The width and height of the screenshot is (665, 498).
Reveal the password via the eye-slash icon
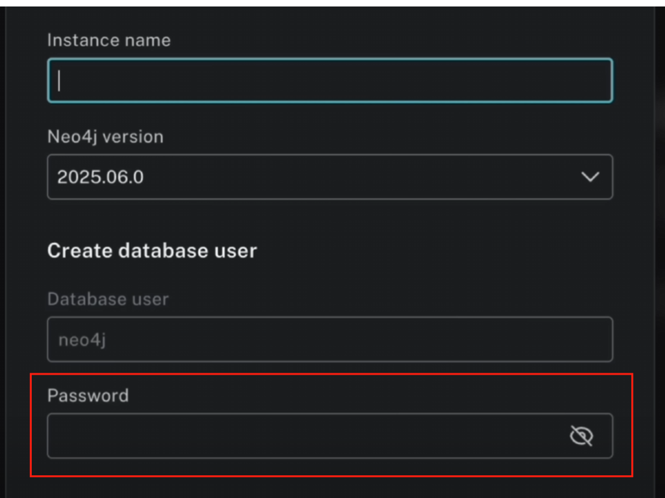click(581, 436)
